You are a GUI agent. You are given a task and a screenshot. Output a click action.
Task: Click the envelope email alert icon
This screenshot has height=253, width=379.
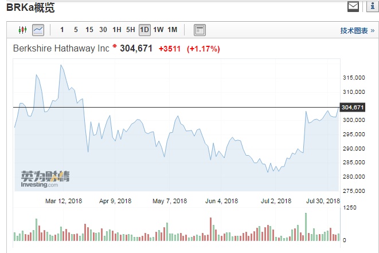(353, 6)
